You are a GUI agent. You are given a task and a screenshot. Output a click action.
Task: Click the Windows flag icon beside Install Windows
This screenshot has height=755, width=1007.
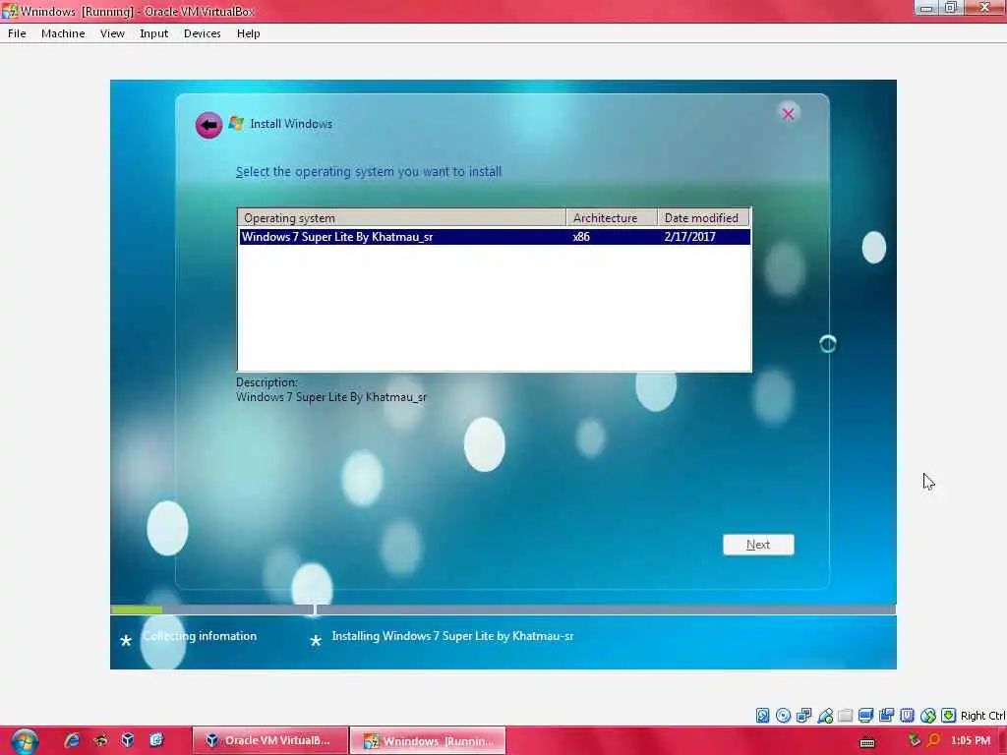pos(236,123)
